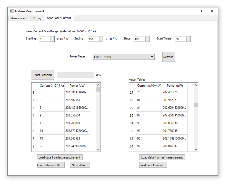Viewport: 229px width, 188px height.
Task: Open the Fitting tab
Action: pos(37,18)
